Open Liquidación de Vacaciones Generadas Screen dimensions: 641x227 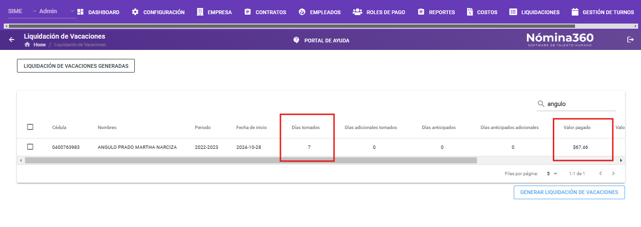76,66
